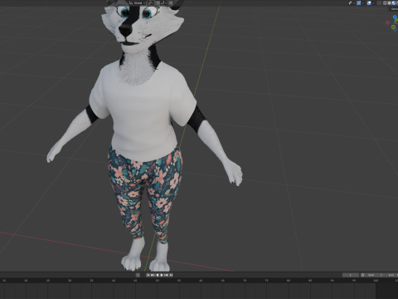Toggle proportional editing
This screenshot has height=299, width=398.
point(171,3)
